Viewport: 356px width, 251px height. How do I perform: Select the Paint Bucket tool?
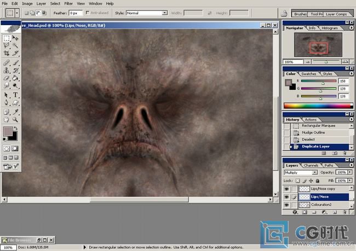(15, 78)
